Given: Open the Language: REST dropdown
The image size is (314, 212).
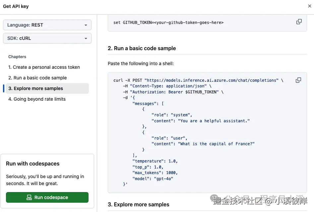Looking at the screenshot, I should click(47, 25).
